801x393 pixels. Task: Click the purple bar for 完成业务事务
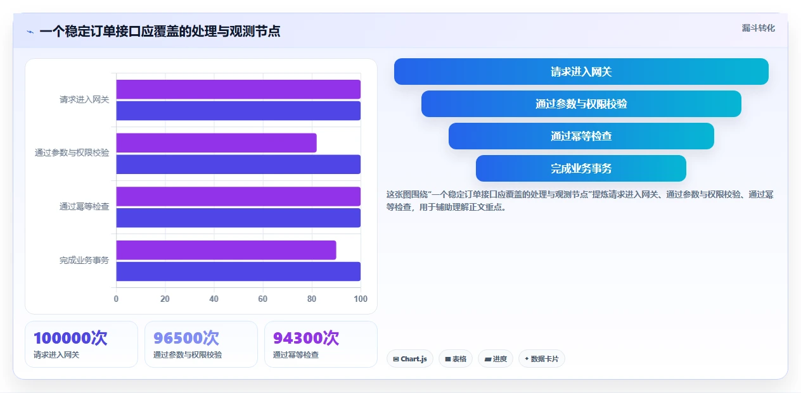click(x=226, y=250)
